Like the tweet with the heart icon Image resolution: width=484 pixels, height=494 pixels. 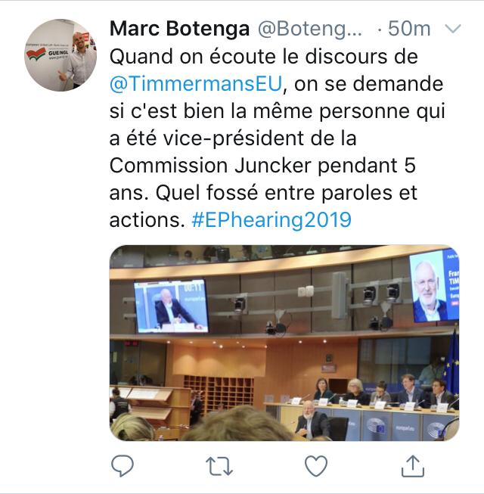316,466
